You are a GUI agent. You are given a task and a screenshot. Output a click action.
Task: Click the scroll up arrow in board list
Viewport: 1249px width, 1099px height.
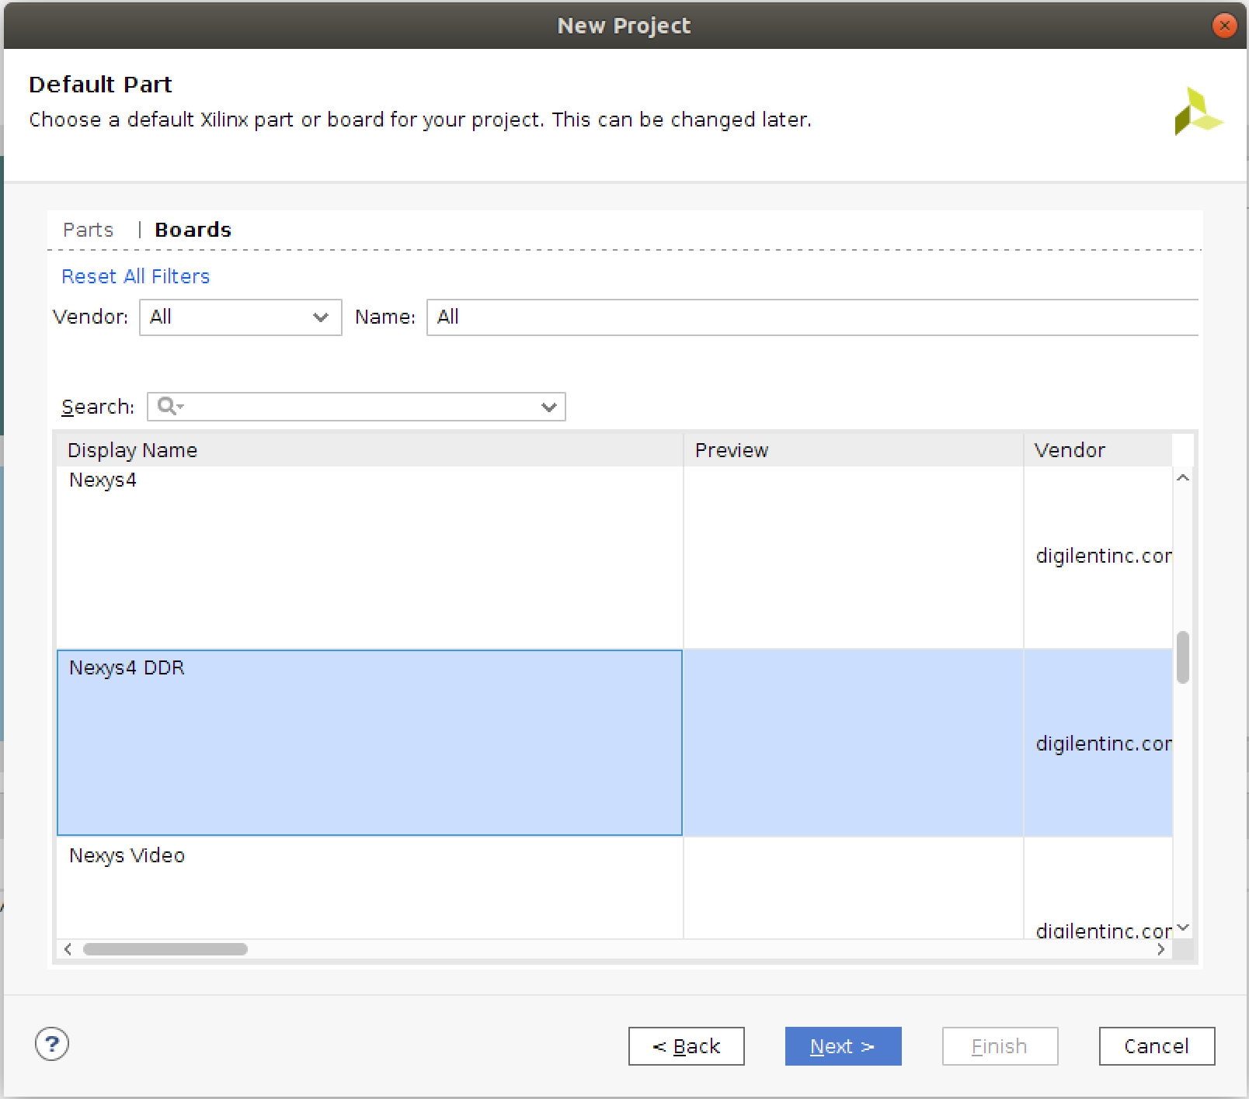pyautogui.click(x=1182, y=478)
